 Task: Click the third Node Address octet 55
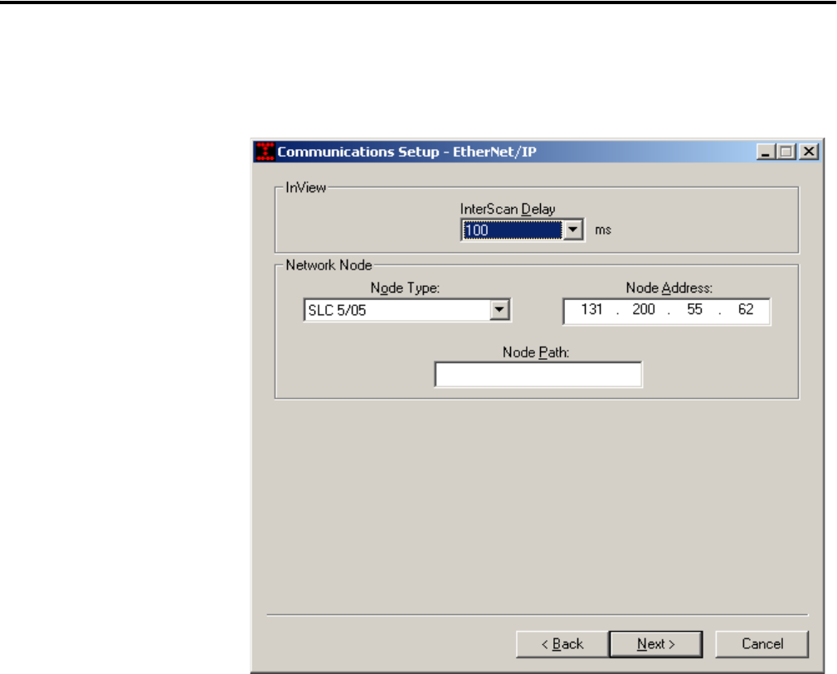(x=694, y=309)
